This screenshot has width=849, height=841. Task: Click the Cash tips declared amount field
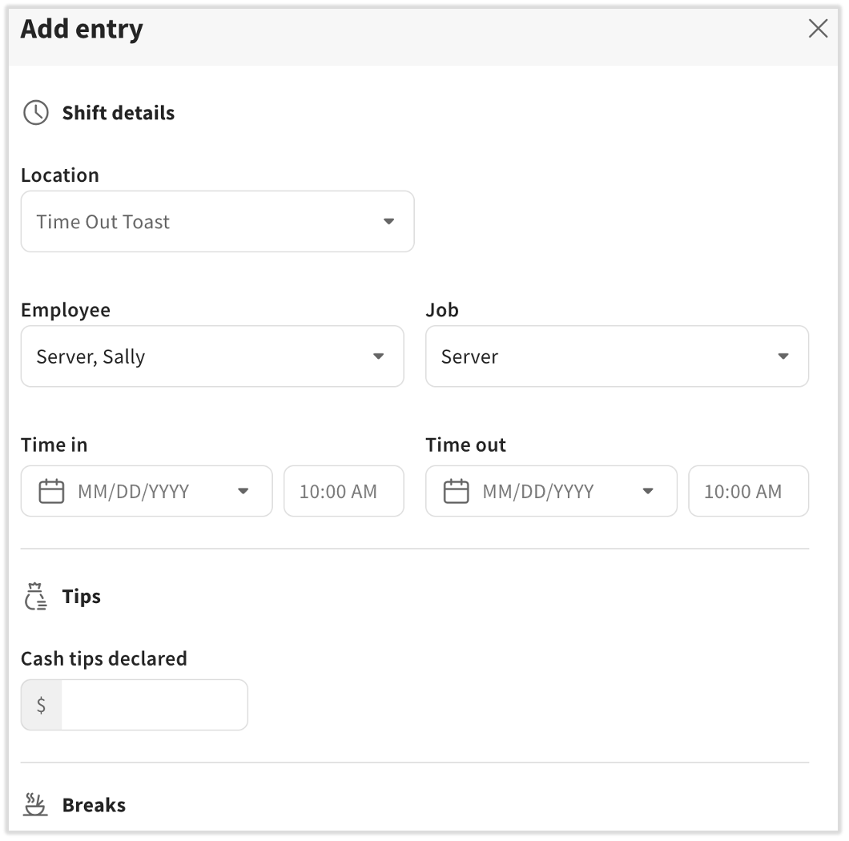(152, 704)
